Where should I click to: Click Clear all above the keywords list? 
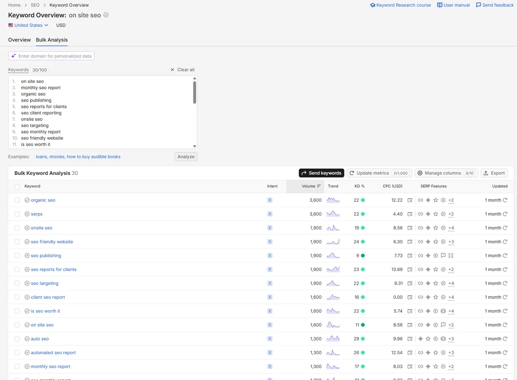tap(182, 70)
